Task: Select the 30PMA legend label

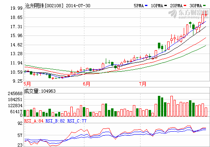Action: [x=196, y=6]
